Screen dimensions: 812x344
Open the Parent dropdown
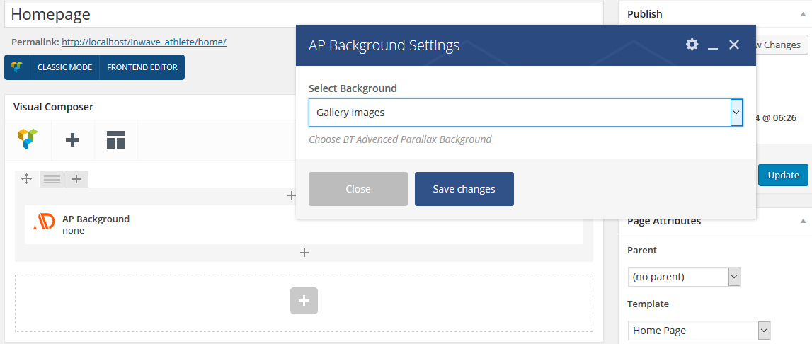coord(684,277)
